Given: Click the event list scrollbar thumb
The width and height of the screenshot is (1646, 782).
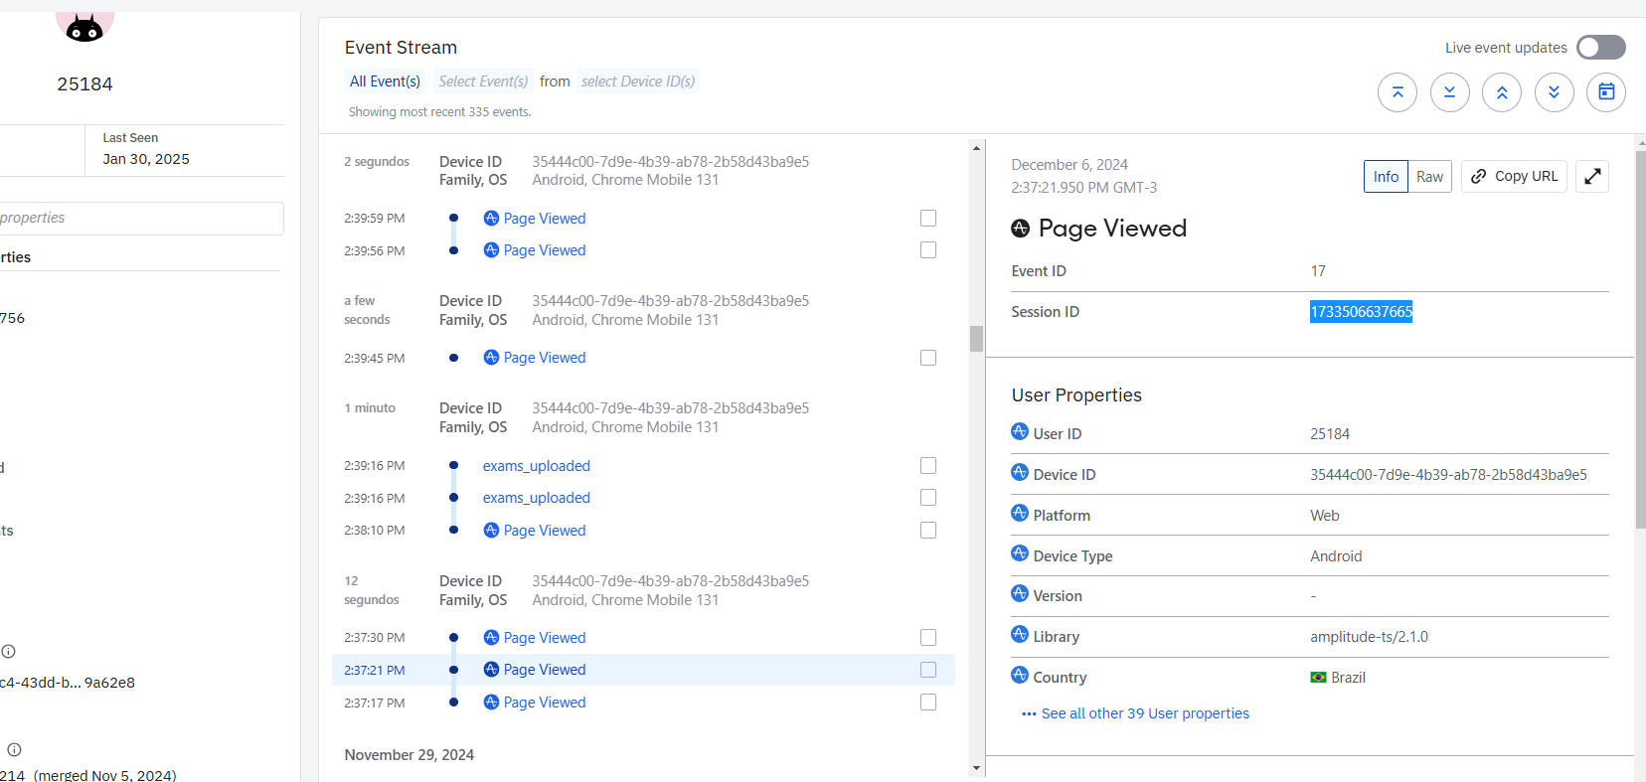Looking at the screenshot, I should click(976, 339).
